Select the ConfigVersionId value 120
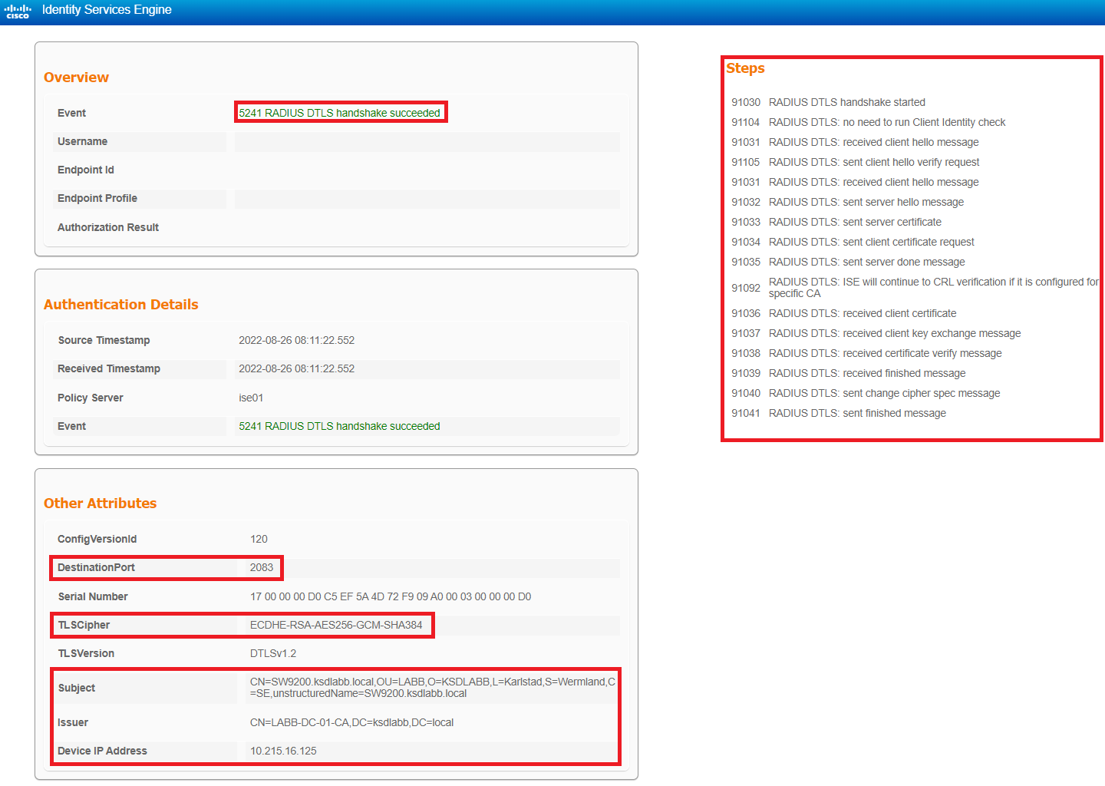The width and height of the screenshot is (1105, 786). [259, 539]
